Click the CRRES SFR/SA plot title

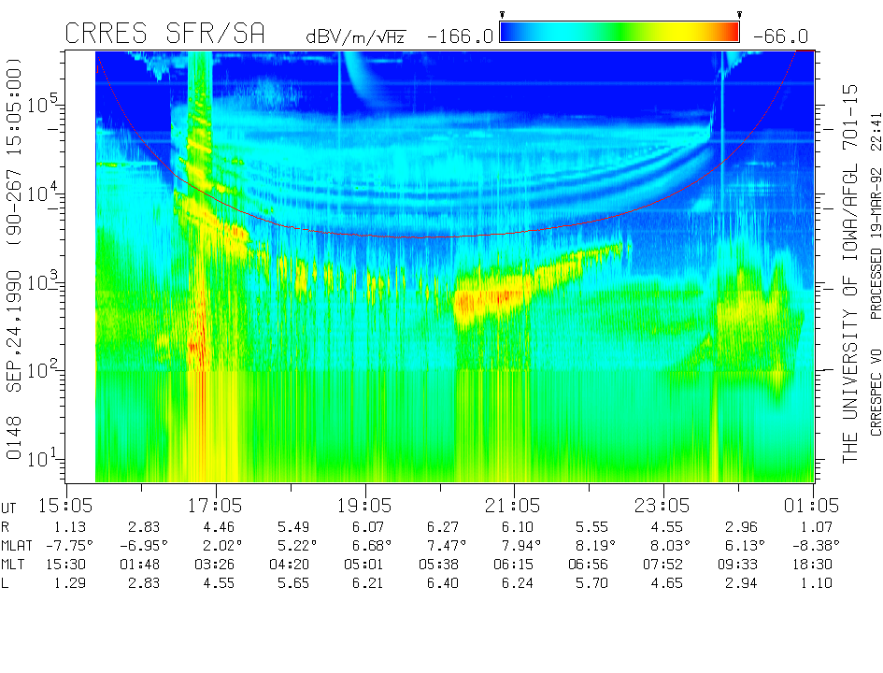(164, 34)
